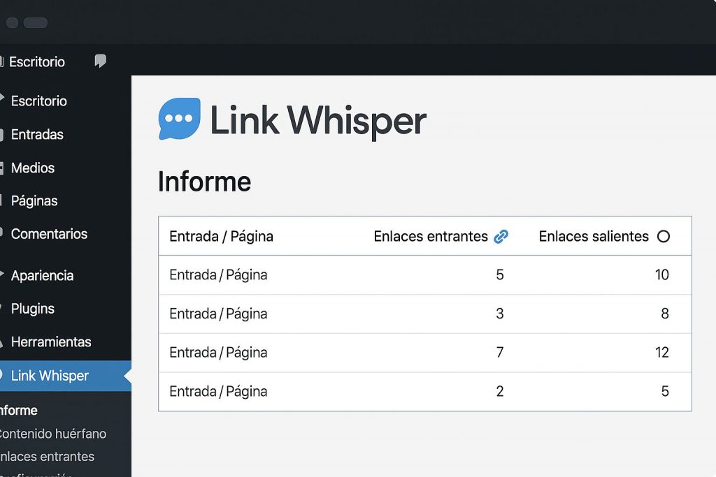Image resolution: width=716 pixels, height=477 pixels.
Task: Click the Herramientas tools icon
Action: pyautogui.click(x=3, y=342)
